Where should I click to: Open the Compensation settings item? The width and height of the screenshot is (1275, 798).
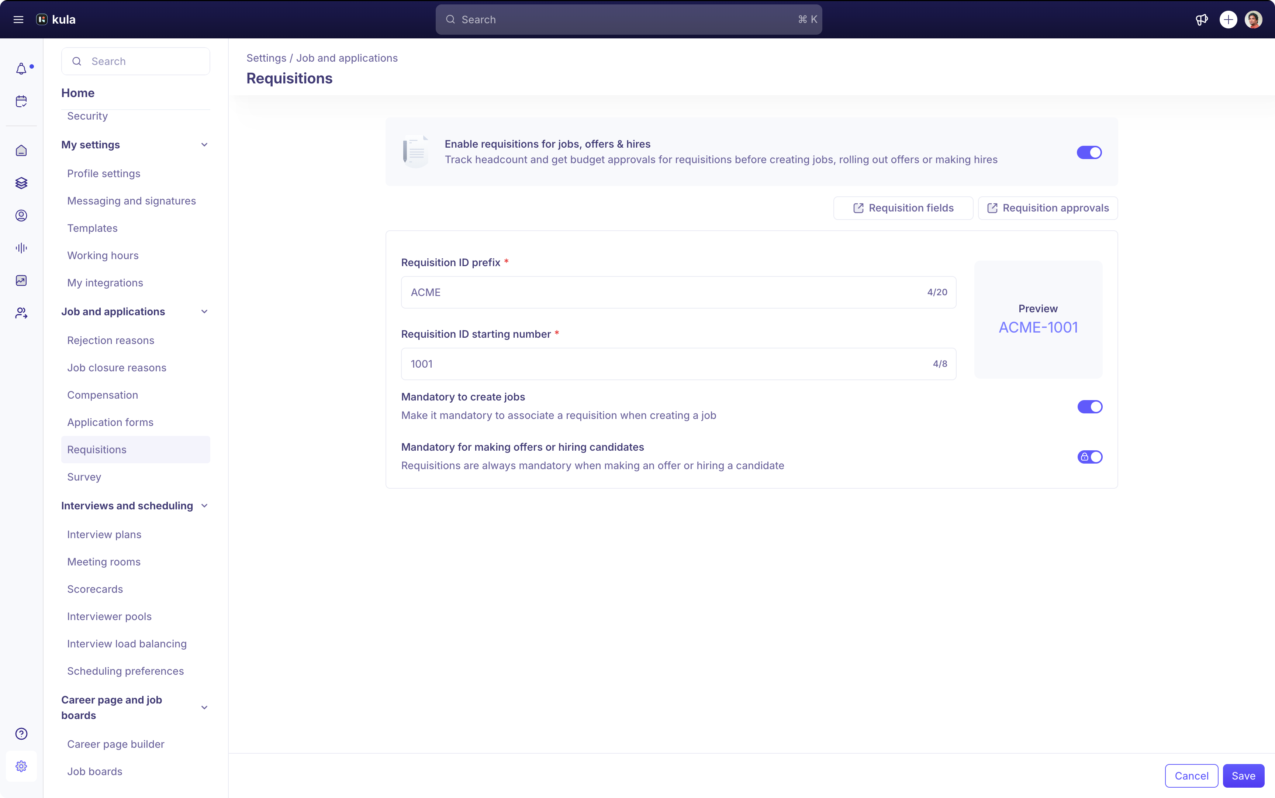coord(102,394)
